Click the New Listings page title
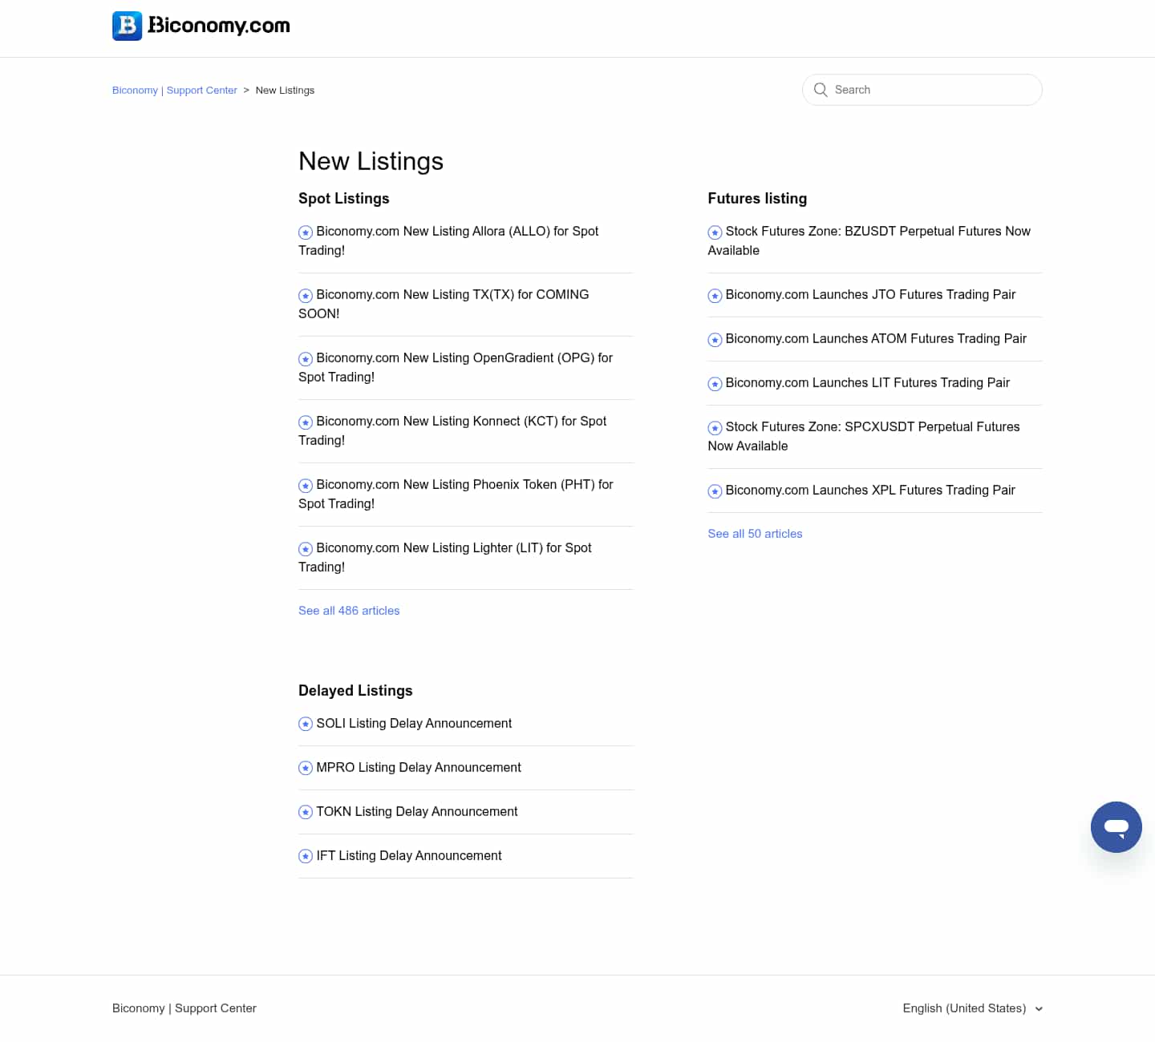 (371, 161)
